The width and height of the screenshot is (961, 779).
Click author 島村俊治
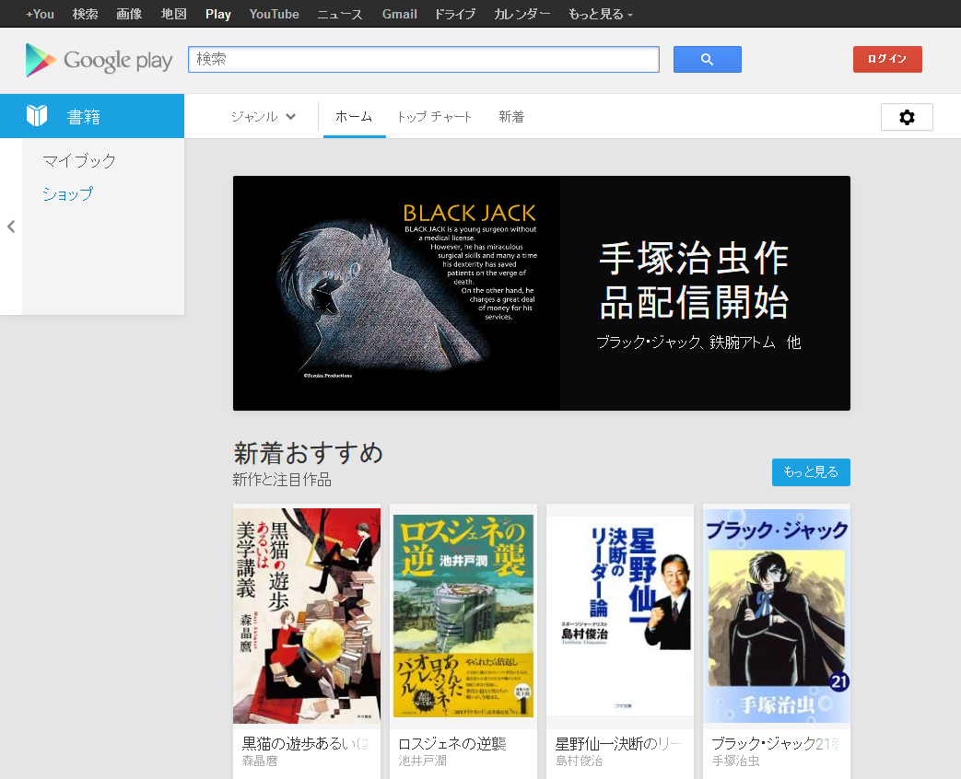pyautogui.click(x=579, y=762)
